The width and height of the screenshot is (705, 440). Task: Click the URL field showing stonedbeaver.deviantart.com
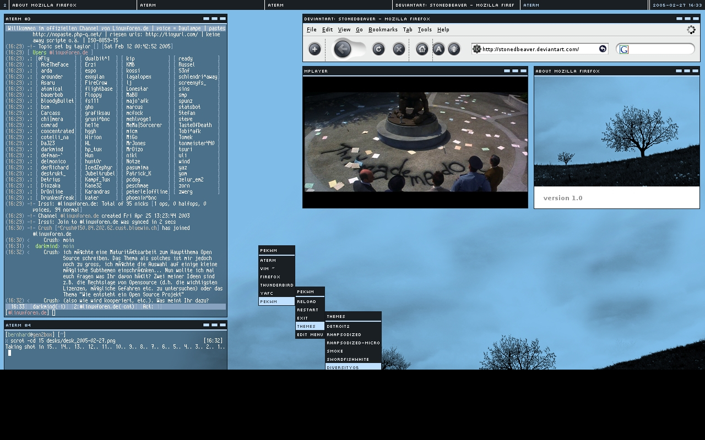[x=539, y=49]
